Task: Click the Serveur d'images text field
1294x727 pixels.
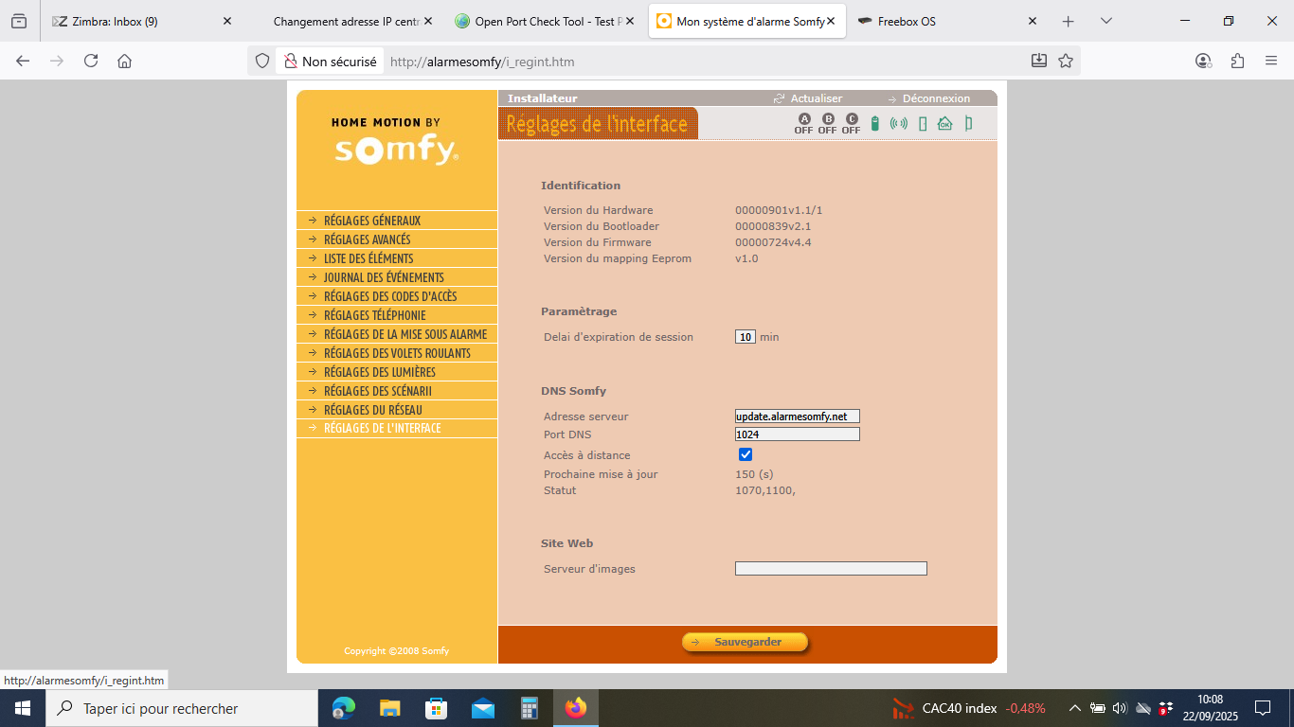Action: tap(831, 569)
